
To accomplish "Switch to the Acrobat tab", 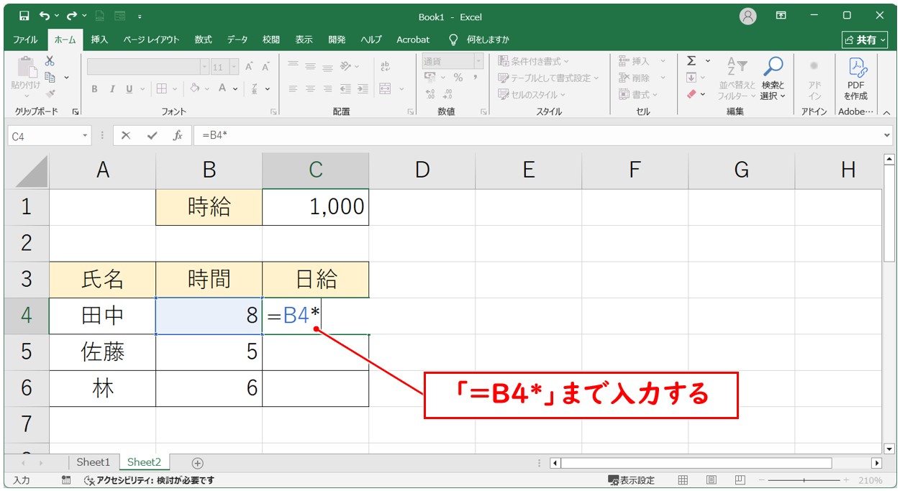I will tap(413, 40).
